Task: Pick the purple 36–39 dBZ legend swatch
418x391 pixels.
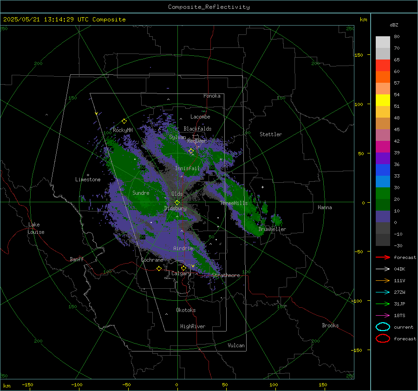Action: point(383,159)
